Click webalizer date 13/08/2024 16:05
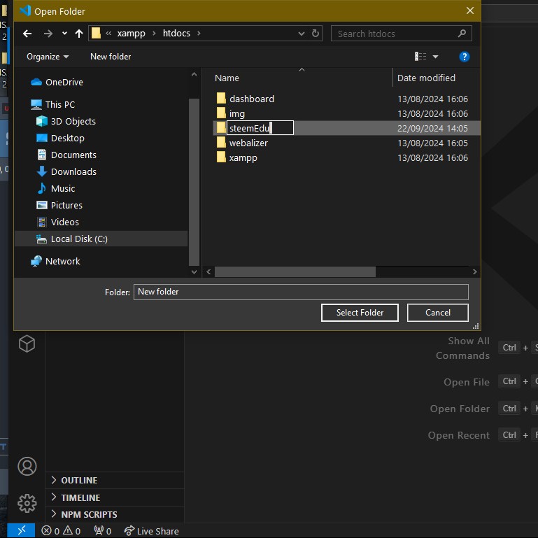This screenshot has height=538, width=538. point(432,143)
